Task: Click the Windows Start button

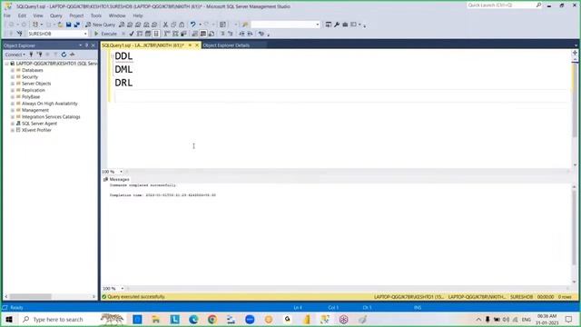Action: coord(9,319)
